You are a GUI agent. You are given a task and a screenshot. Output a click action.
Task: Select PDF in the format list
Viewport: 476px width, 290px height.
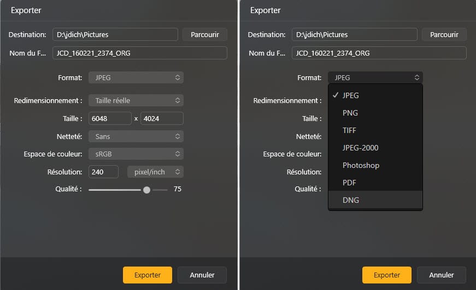click(375, 183)
